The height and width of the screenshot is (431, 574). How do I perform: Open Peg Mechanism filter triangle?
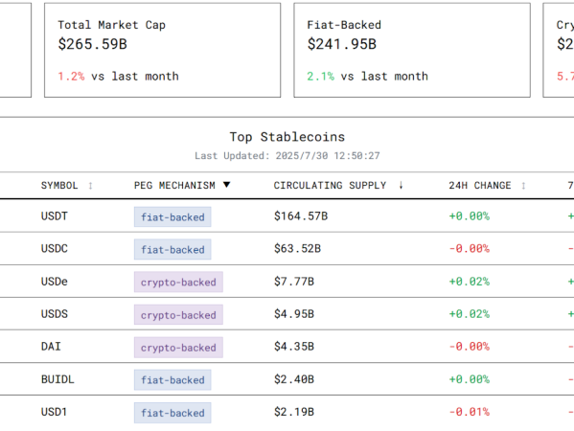(226, 185)
